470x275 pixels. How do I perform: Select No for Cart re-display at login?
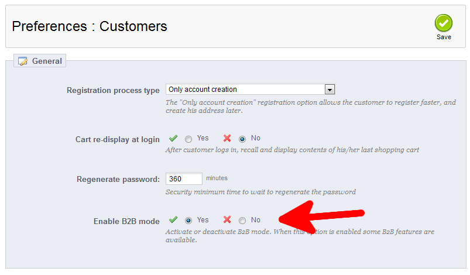tap(242, 139)
